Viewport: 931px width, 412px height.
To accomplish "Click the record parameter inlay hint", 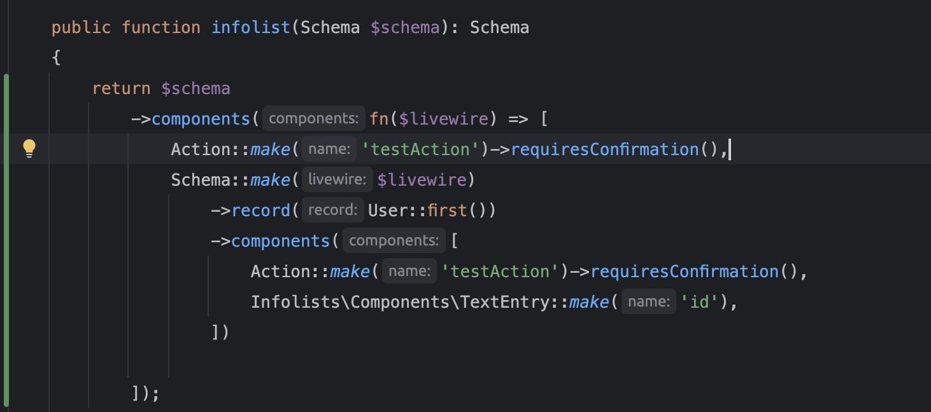I will 331,210.
